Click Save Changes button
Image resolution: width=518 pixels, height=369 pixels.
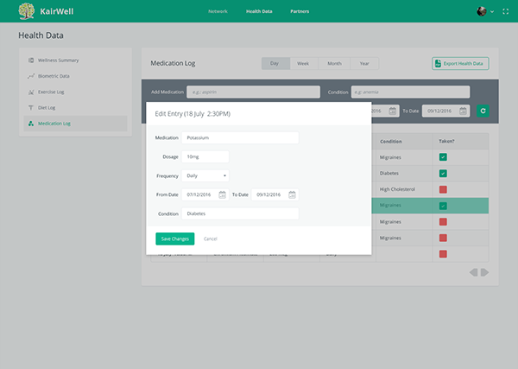coord(175,239)
